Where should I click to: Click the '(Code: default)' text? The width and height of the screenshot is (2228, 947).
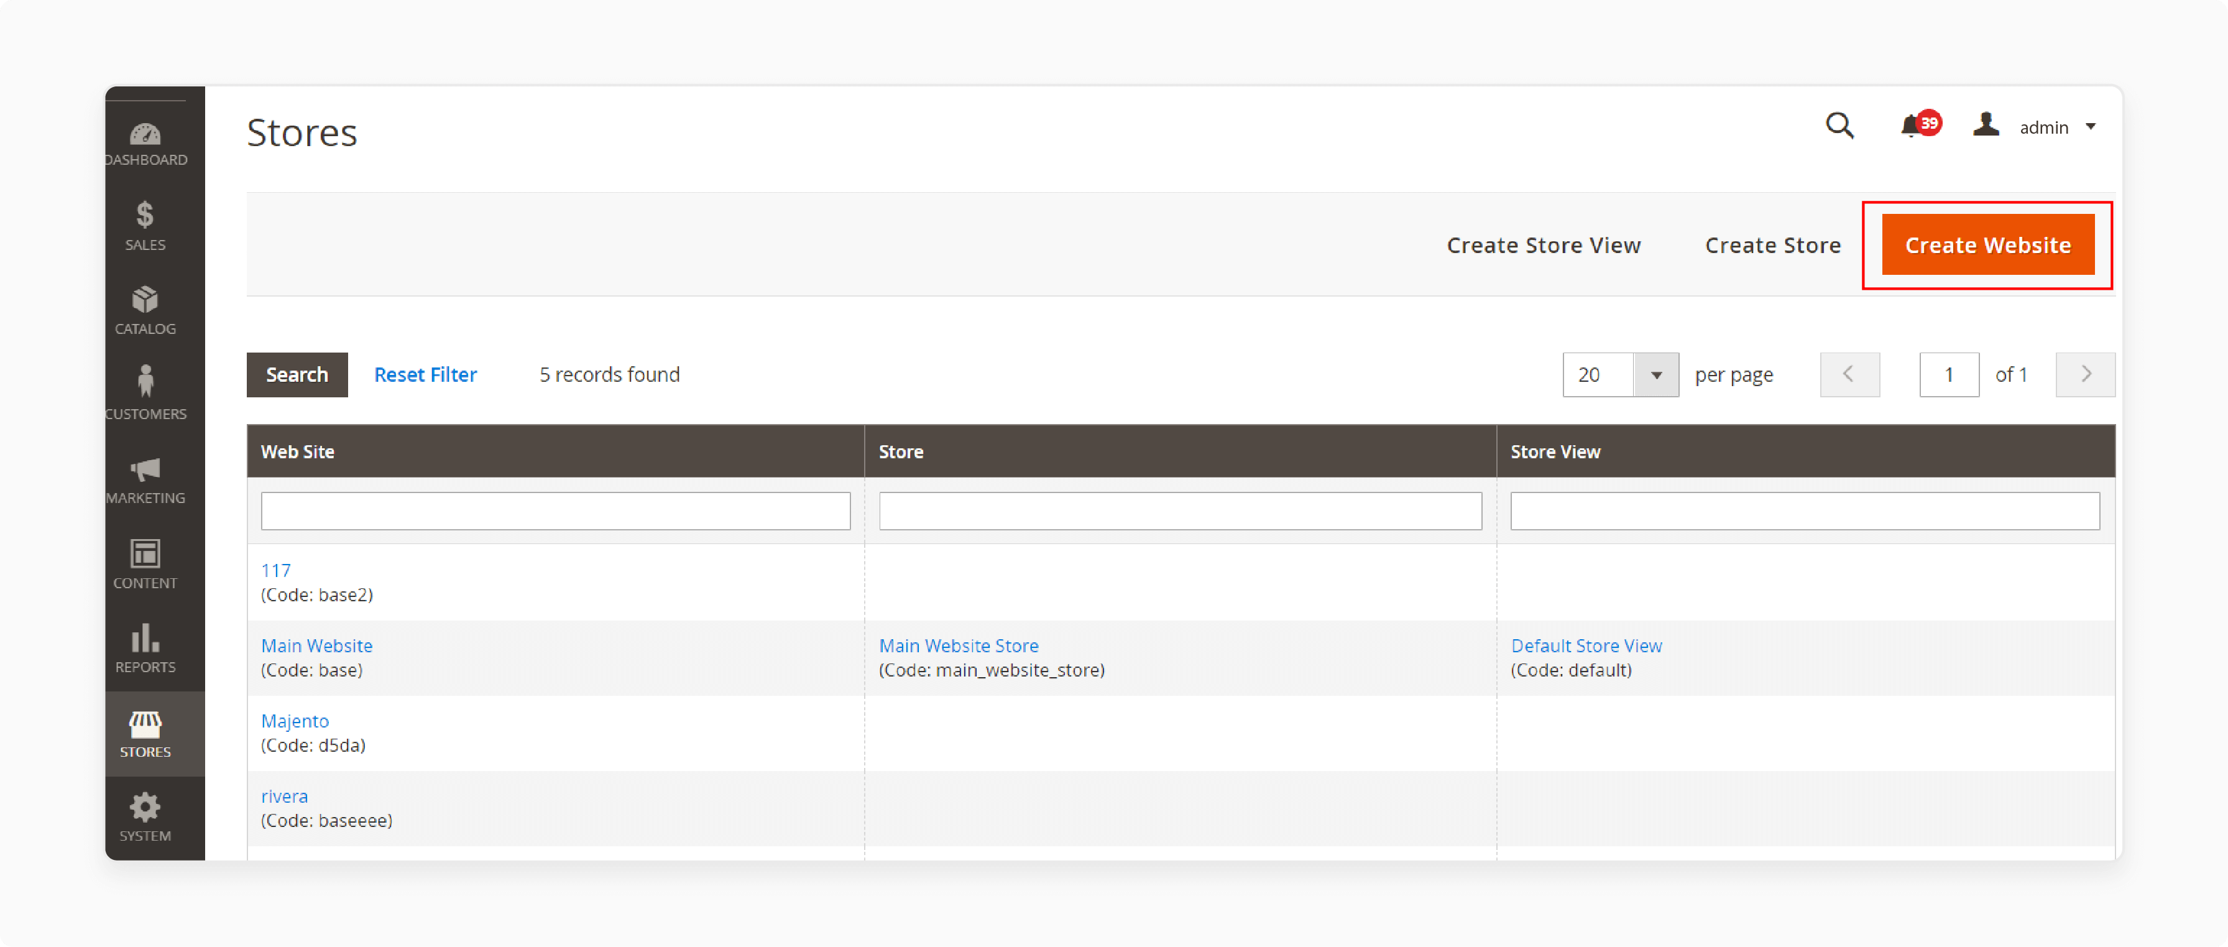pos(1571,670)
